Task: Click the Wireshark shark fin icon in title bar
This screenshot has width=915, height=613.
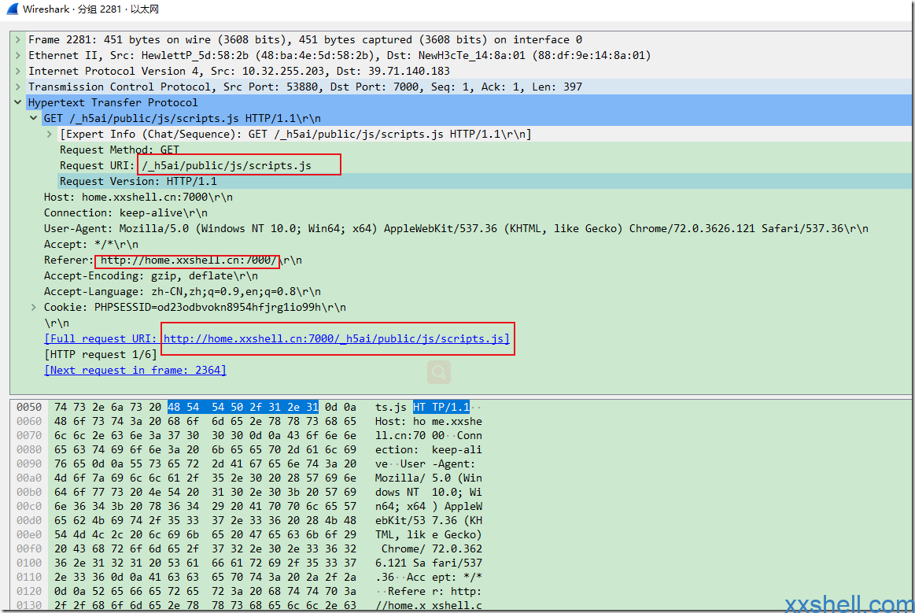Action: [x=12, y=9]
